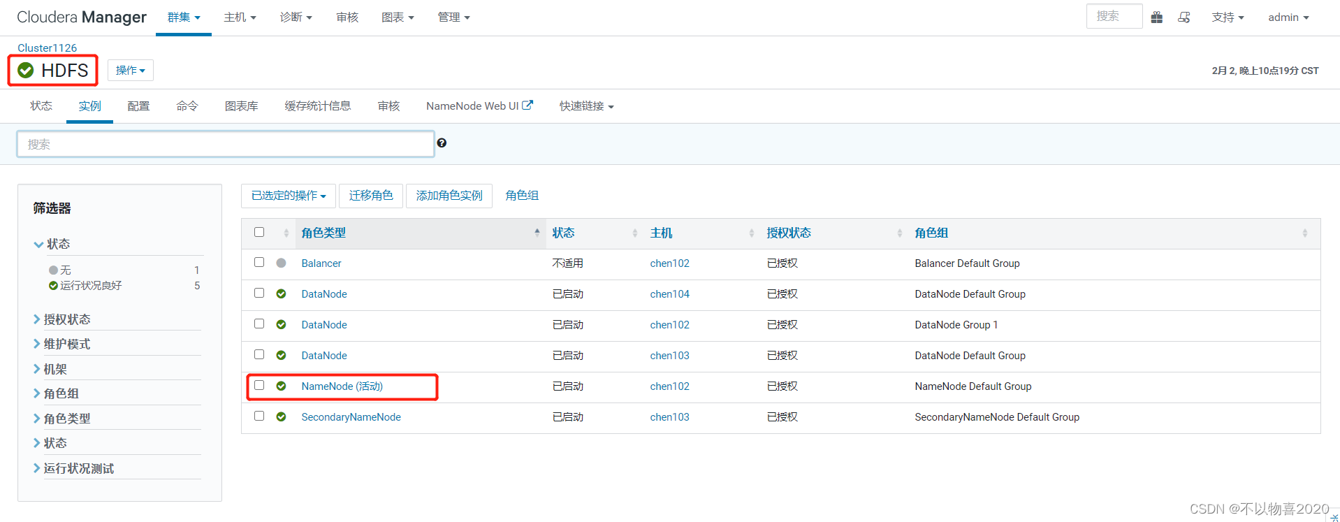Collapse the 状态 filter section

coord(52,244)
